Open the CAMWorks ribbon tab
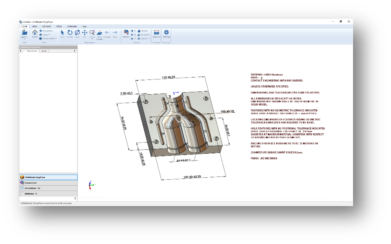Viewport: 391px width, 244px height. point(72,26)
